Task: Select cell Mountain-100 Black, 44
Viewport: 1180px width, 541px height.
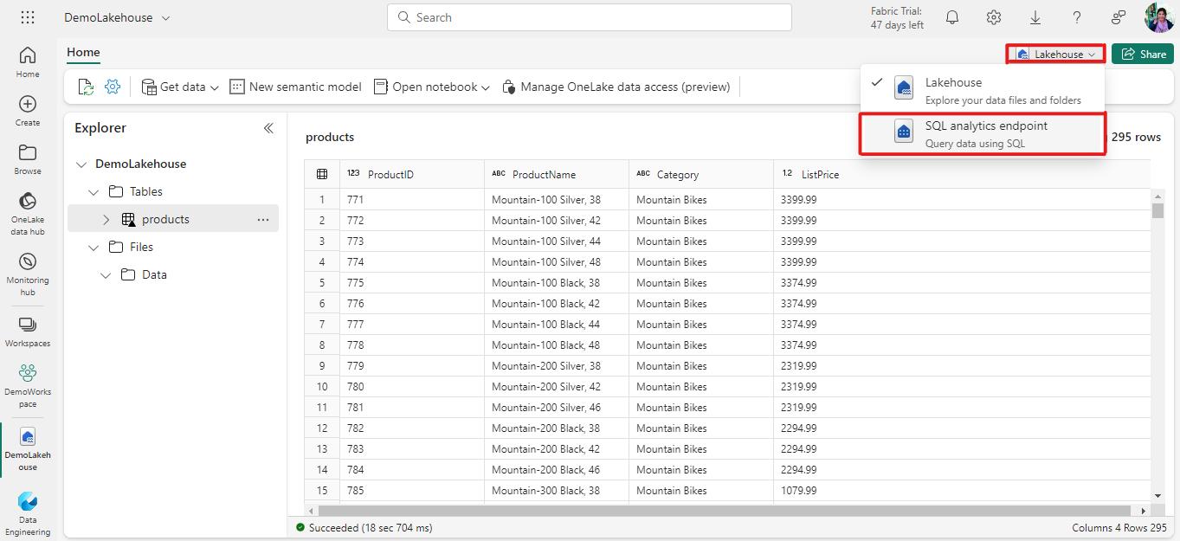Action: 557,325
